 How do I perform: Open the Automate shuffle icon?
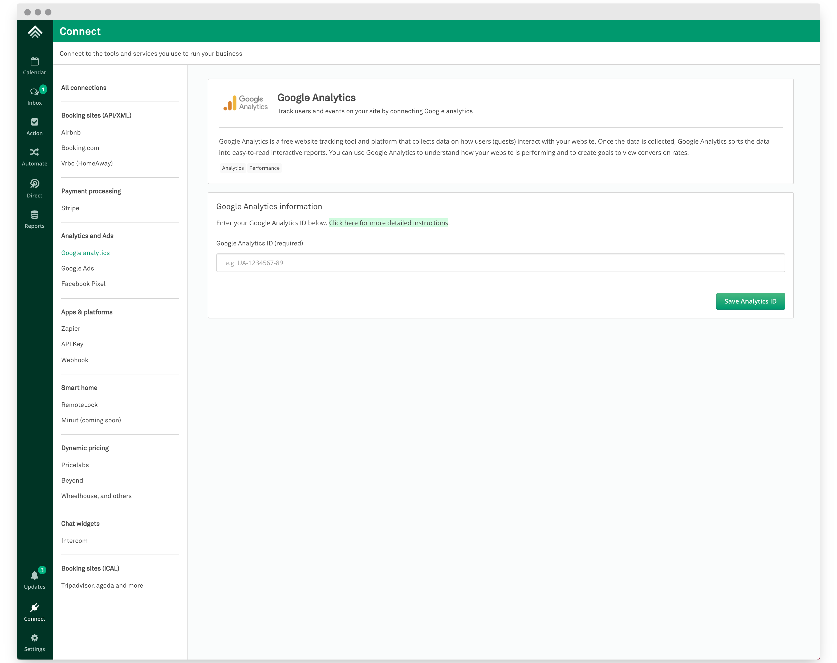click(x=35, y=157)
